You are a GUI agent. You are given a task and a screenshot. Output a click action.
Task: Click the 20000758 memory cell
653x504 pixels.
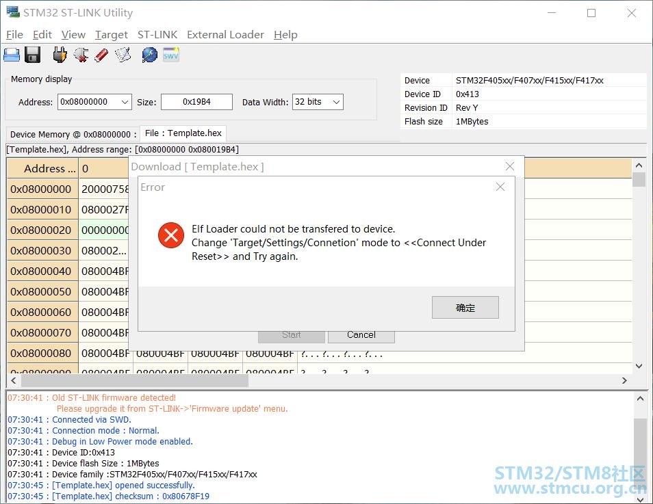(x=104, y=189)
